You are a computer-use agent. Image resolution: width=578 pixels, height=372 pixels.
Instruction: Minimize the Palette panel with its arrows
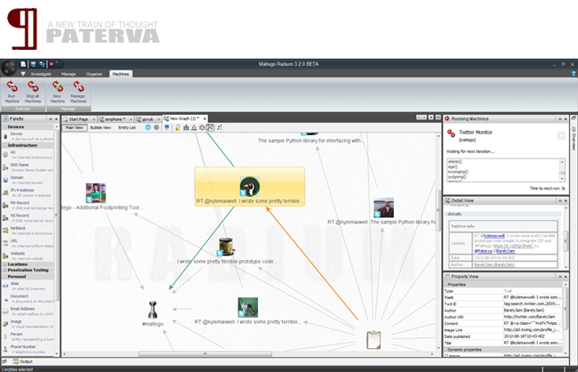click(51, 119)
